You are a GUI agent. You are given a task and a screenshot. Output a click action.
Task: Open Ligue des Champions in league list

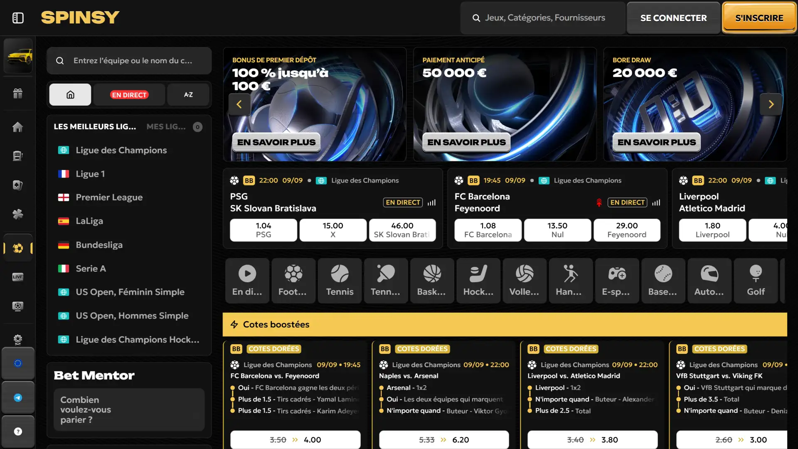pos(129,150)
